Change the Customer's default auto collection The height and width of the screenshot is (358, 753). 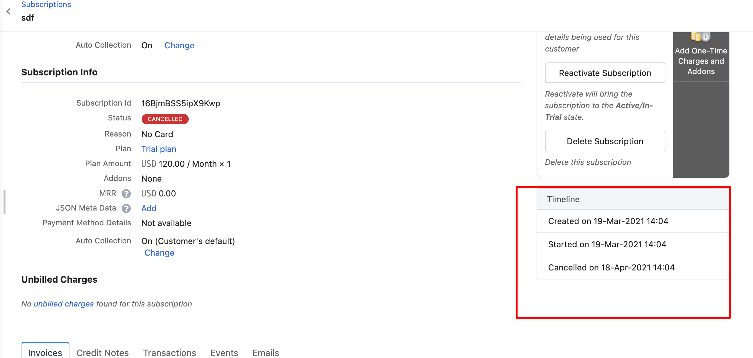click(159, 253)
